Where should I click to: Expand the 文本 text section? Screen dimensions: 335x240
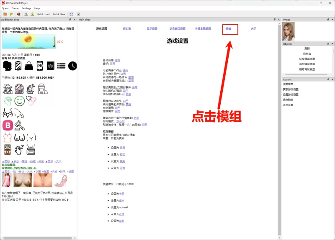point(58,161)
